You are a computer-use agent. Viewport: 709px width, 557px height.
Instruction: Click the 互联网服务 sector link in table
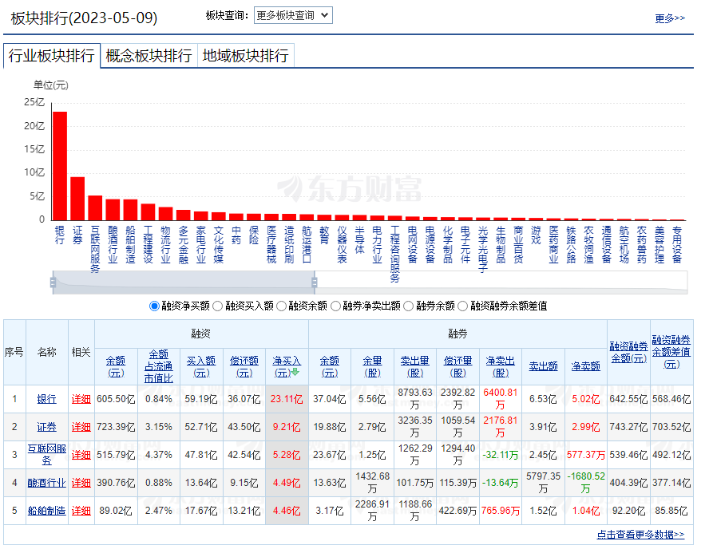(x=46, y=454)
